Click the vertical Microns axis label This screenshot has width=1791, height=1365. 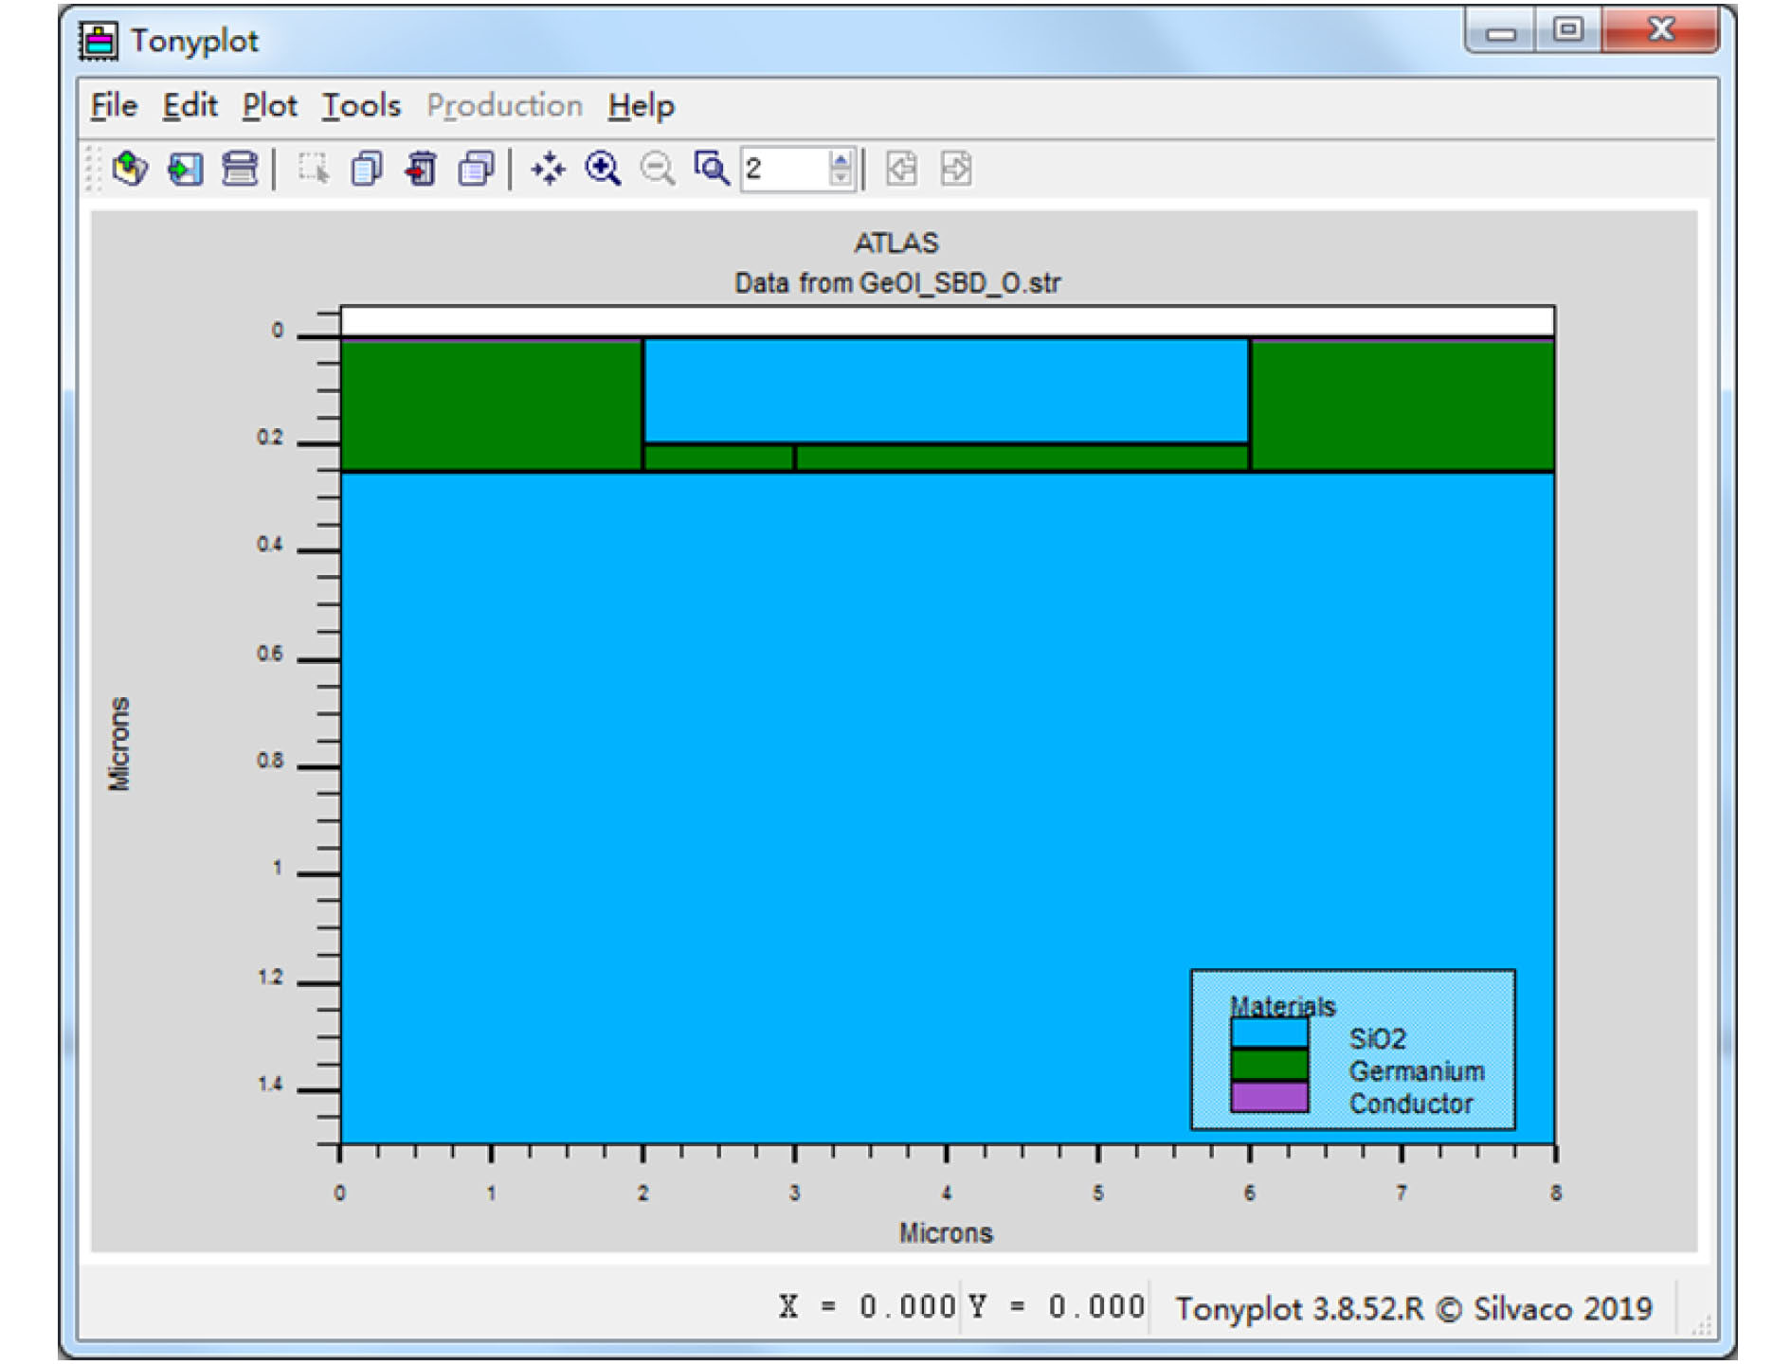118,744
